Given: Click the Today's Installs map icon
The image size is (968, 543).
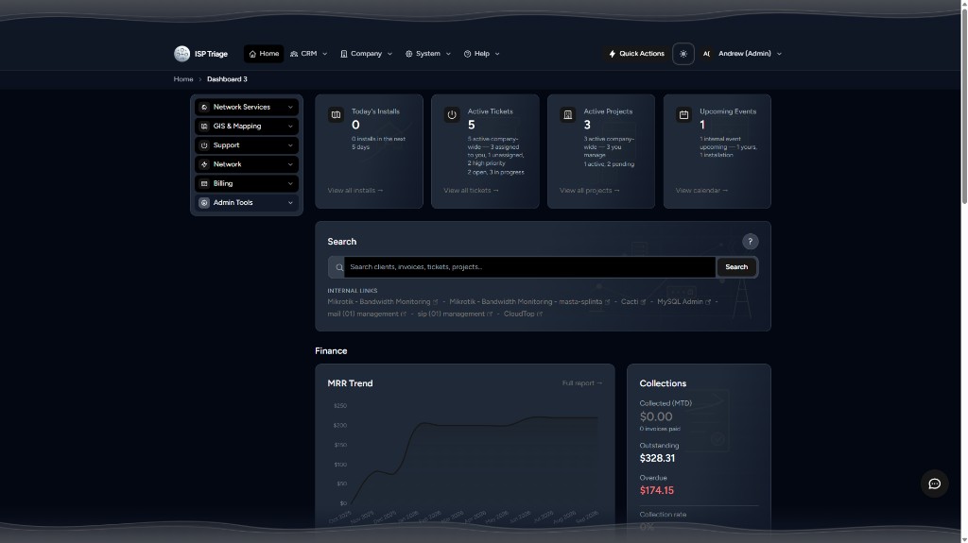Looking at the screenshot, I should pyautogui.click(x=336, y=115).
